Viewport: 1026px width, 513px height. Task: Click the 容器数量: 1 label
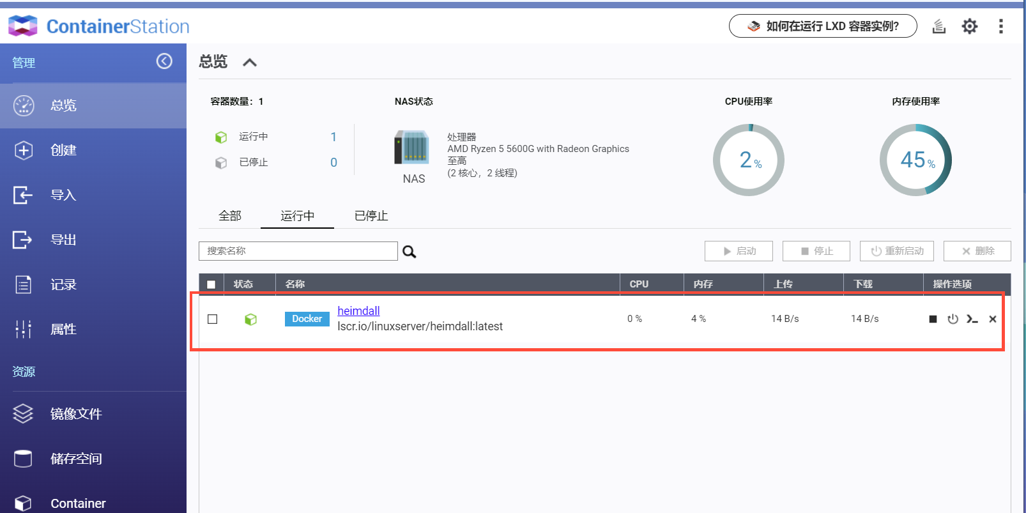pos(237,102)
